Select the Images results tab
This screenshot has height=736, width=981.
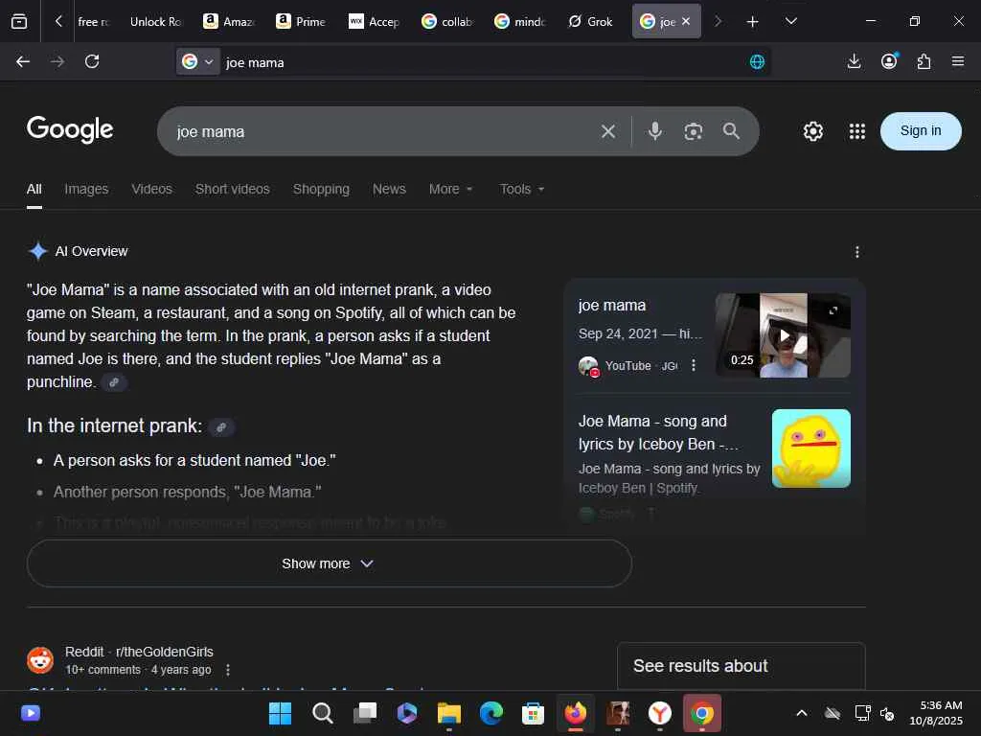point(86,189)
